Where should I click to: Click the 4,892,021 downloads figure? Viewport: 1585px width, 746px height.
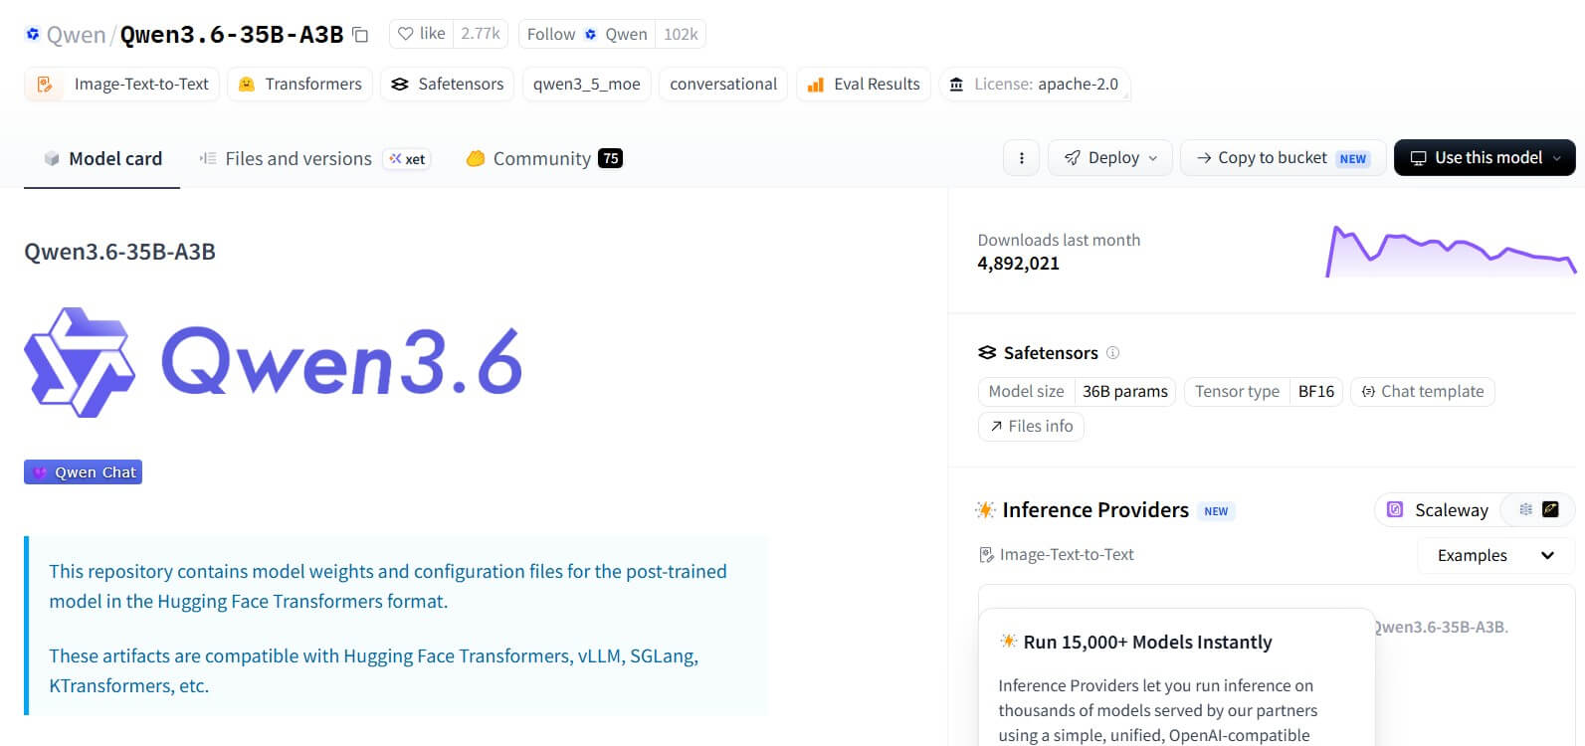coord(1018,264)
